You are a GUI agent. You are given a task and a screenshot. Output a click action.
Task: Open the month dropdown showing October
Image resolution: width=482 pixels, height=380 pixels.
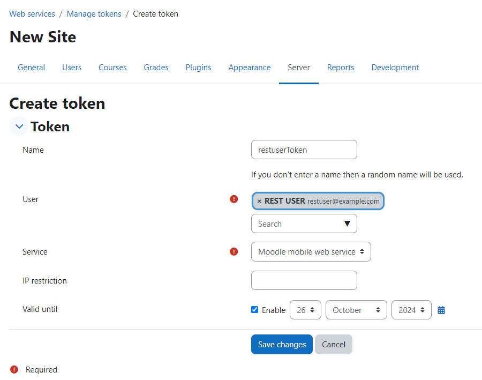pos(356,310)
